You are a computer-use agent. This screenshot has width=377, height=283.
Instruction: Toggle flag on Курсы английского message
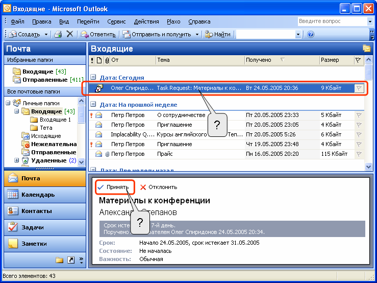tap(359, 134)
